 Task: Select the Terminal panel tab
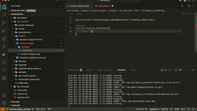pyautogui.click(x=122, y=70)
